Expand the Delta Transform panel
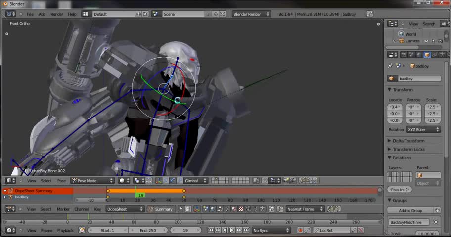Viewport: 451px width, 237px height. click(x=408, y=141)
